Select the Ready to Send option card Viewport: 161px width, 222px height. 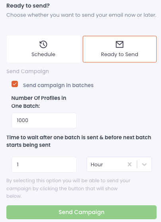[x=120, y=49]
